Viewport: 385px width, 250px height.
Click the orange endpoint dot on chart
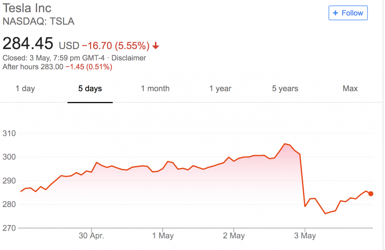point(371,194)
